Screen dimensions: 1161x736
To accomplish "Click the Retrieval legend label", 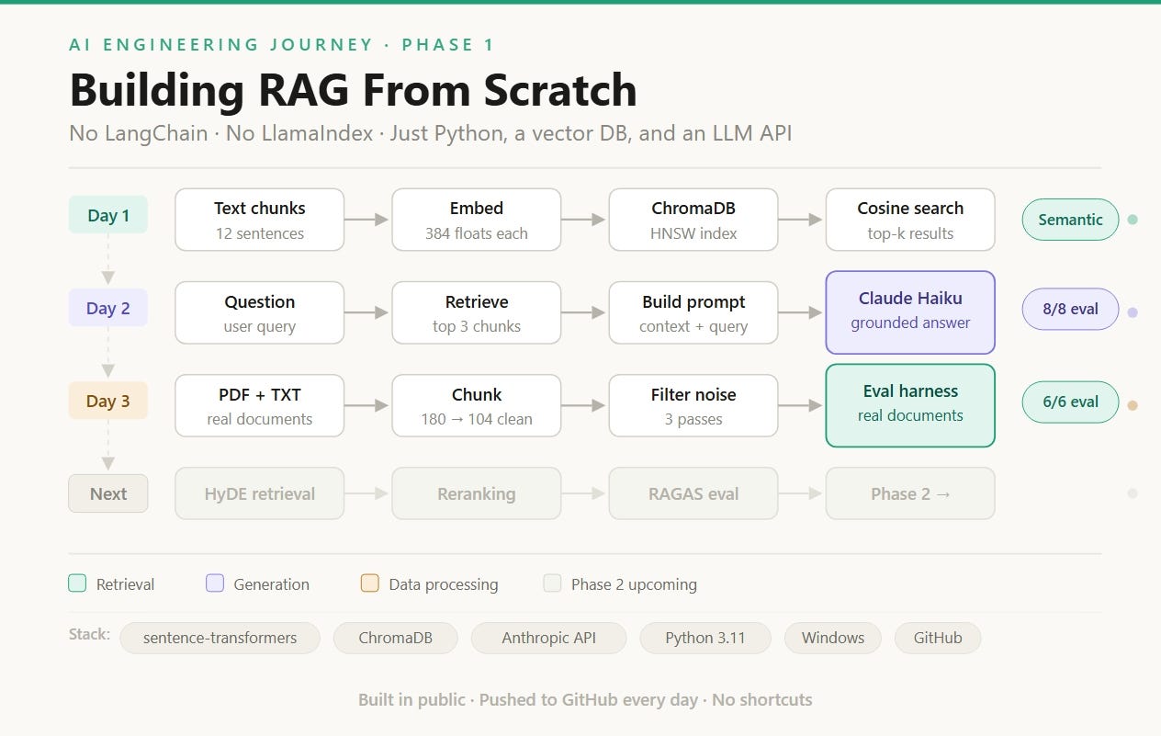I will (126, 584).
